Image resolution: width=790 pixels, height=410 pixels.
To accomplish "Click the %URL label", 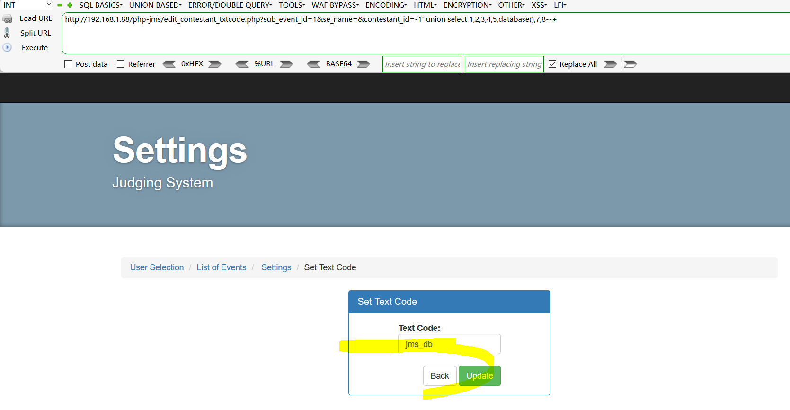I will [x=264, y=64].
